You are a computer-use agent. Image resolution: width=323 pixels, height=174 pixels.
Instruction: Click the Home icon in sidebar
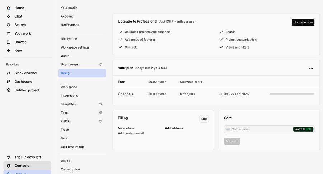(9, 8)
